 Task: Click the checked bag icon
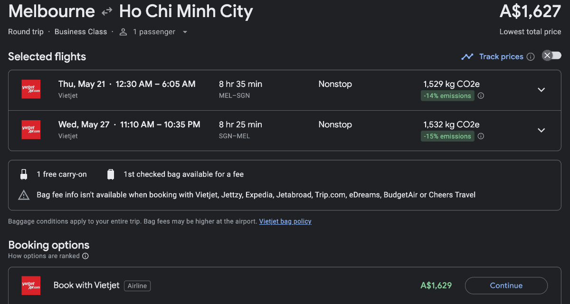click(x=111, y=174)
